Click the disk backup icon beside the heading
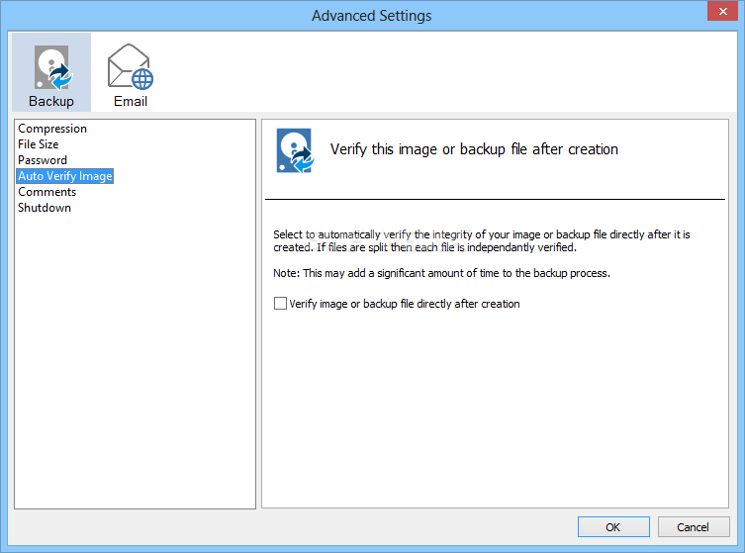The height and width of the screenshot is (553, 745). click(x=295, y=150)
